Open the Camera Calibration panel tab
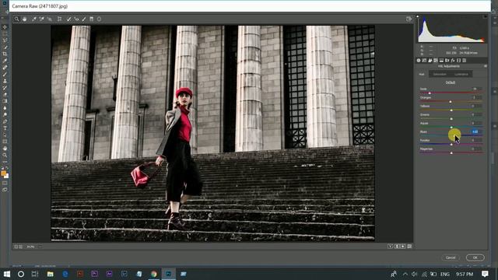This screenshot has height=280, width=498. [x=458, y=61]
